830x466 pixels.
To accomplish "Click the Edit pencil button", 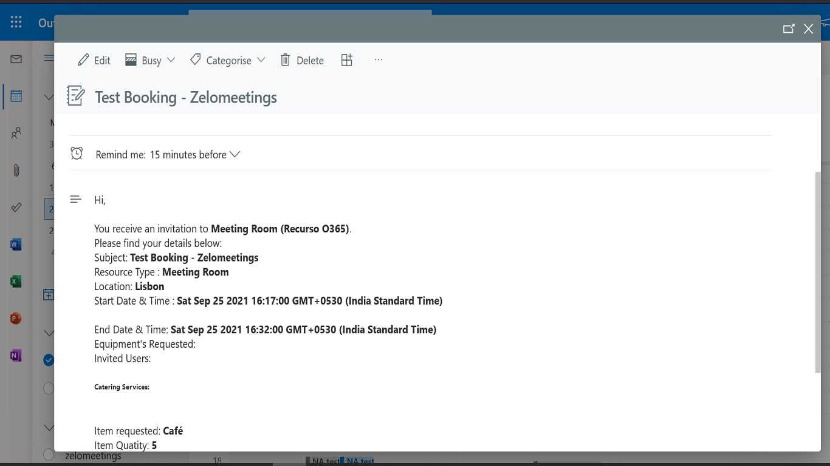I will point(94,60).
